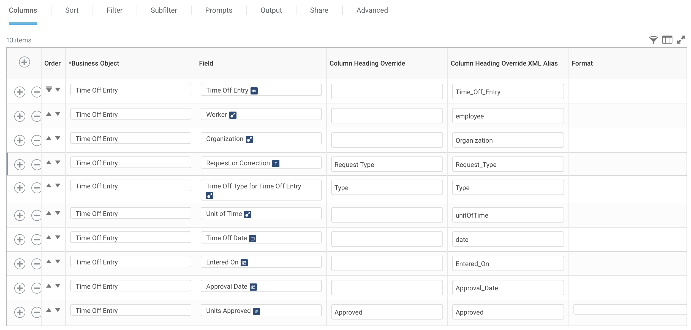Move Unit of Time row down
This screenshot has width=691, height=330.
[x=58, y=213]
